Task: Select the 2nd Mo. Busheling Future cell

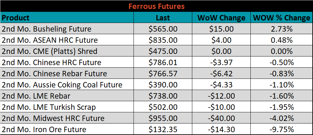Action: pos(67,29)
